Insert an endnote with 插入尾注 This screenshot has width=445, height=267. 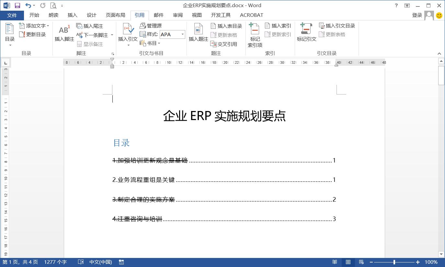click(x=90, y=26)
